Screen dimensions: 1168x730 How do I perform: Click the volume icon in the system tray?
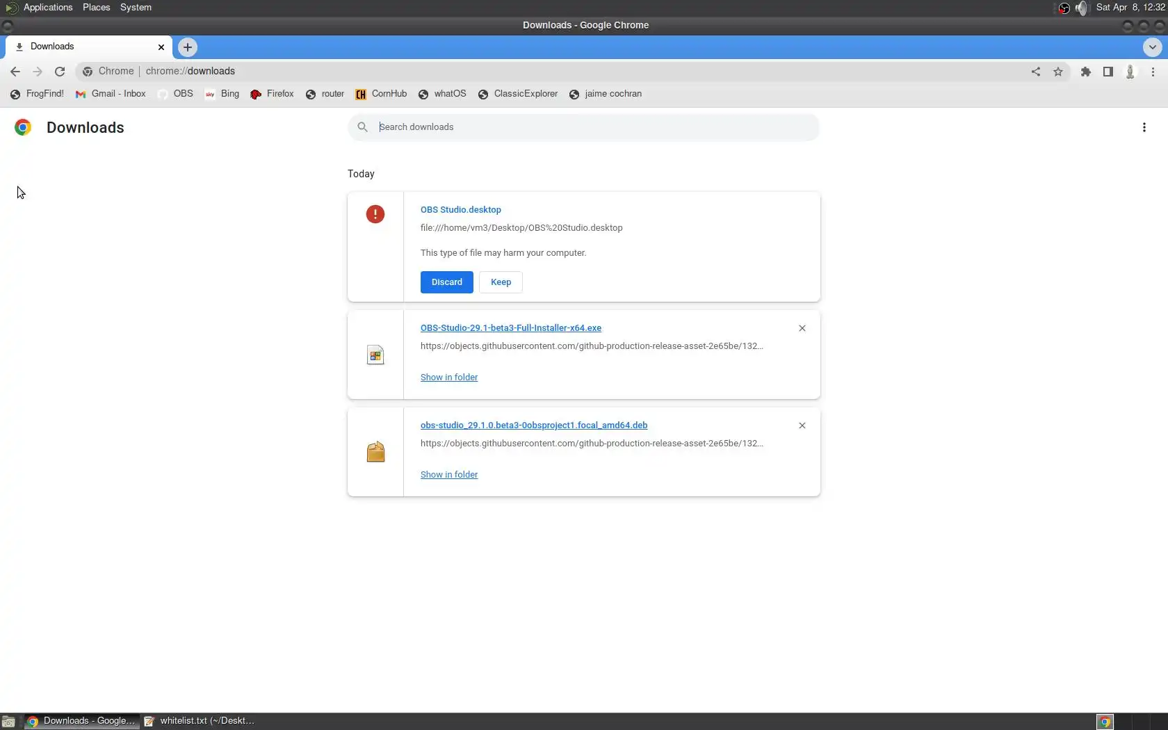tap(1081, 8)
